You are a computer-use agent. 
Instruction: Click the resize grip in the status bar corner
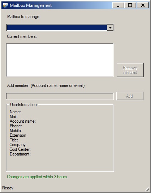[x=147, y=189]
